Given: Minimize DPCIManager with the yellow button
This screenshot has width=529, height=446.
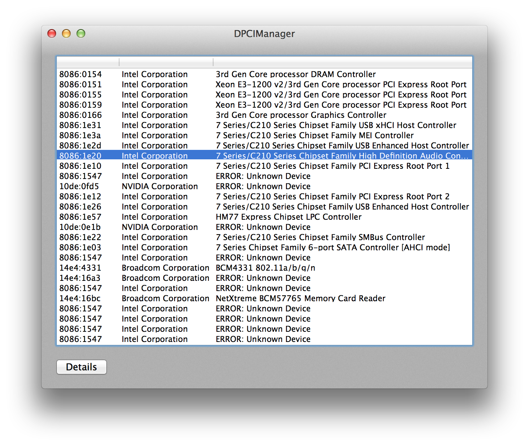Looking at the screenshot, I should pos(66,33).
